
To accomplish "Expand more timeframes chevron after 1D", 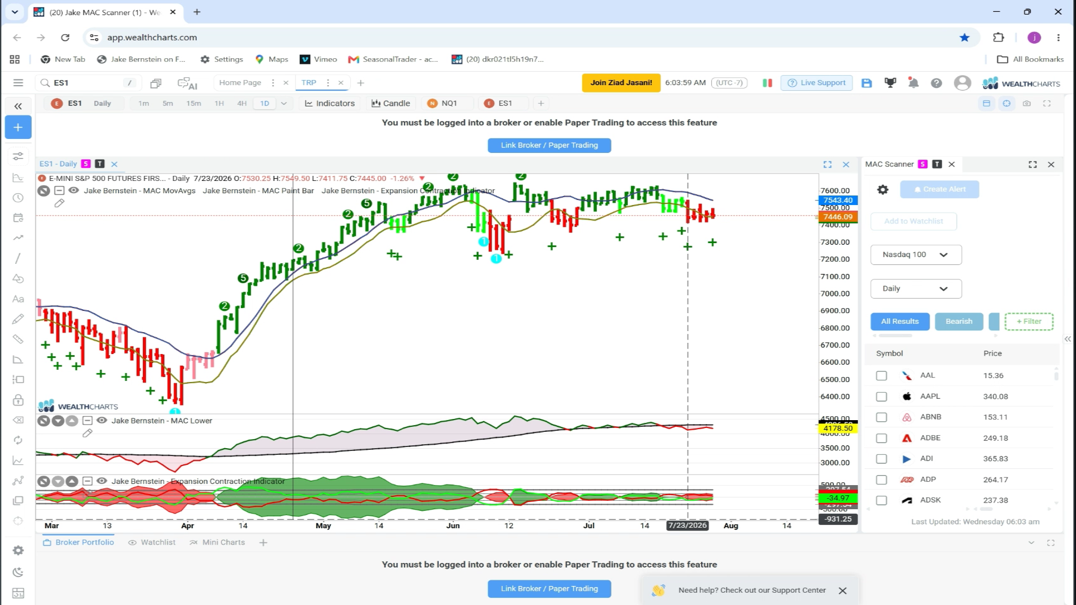I will click(284, 103).
